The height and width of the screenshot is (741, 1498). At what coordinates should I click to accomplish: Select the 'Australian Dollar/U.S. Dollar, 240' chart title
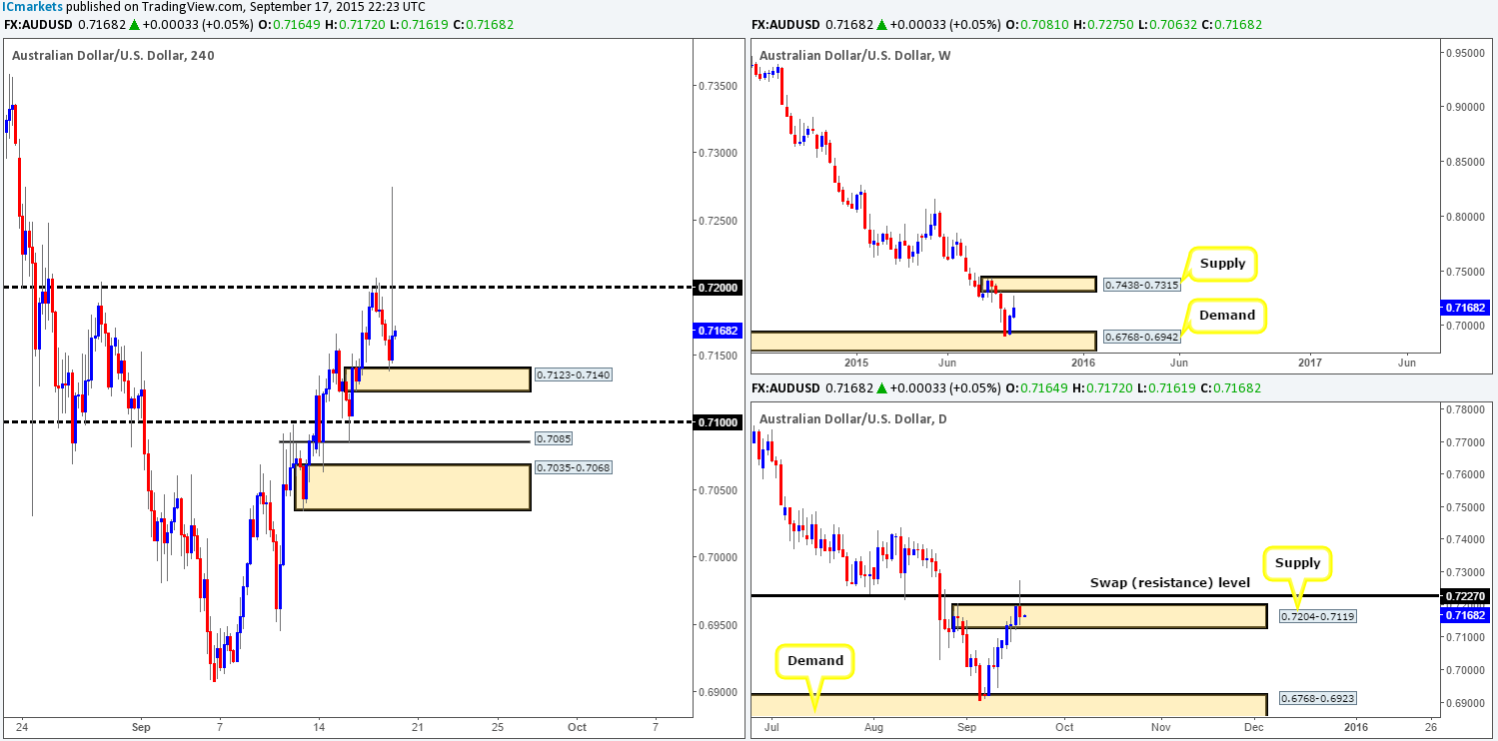[x=113, y=55]
